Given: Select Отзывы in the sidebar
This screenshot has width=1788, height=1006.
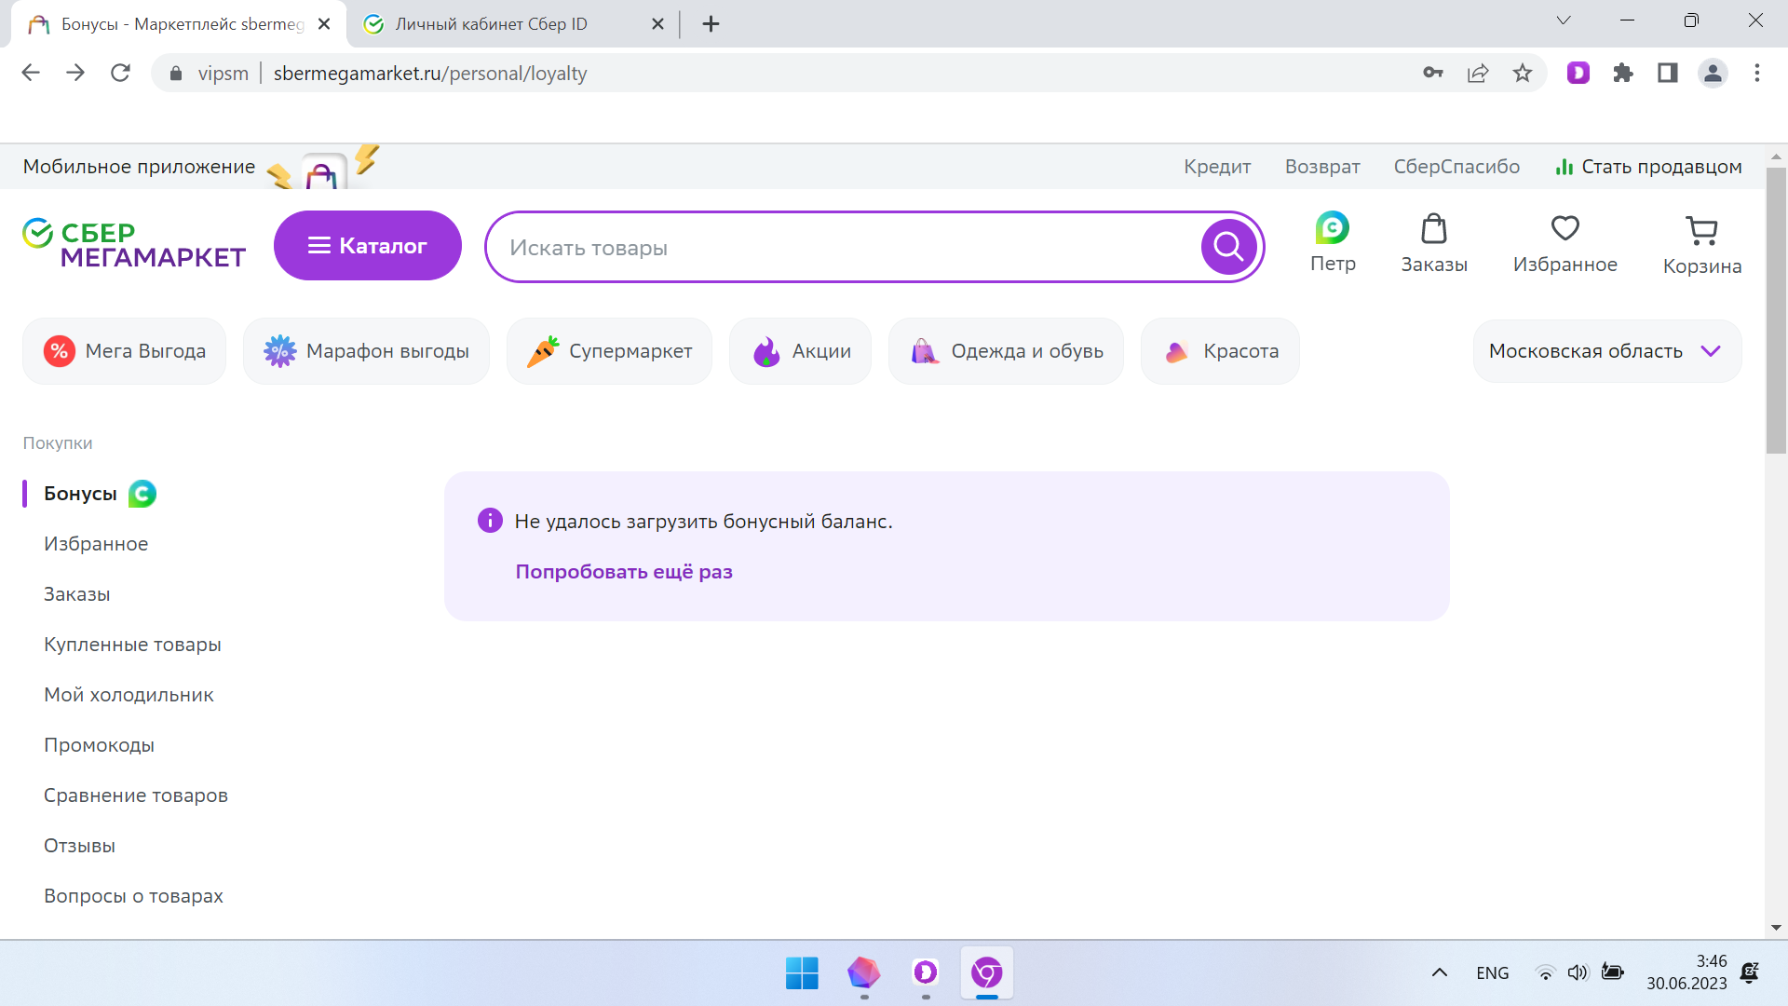Looking at the screenshot, I should (x=79, y=846).
